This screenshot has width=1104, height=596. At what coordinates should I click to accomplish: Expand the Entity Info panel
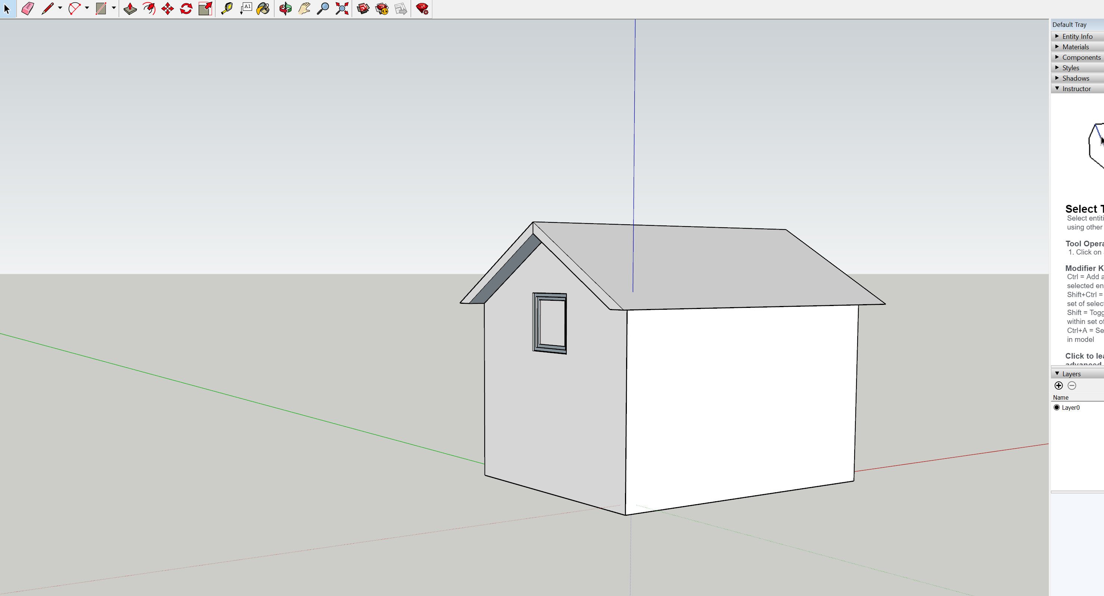1077,37
